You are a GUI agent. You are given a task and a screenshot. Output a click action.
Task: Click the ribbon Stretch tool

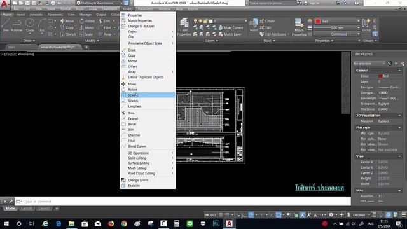click(x=68, y=34)
